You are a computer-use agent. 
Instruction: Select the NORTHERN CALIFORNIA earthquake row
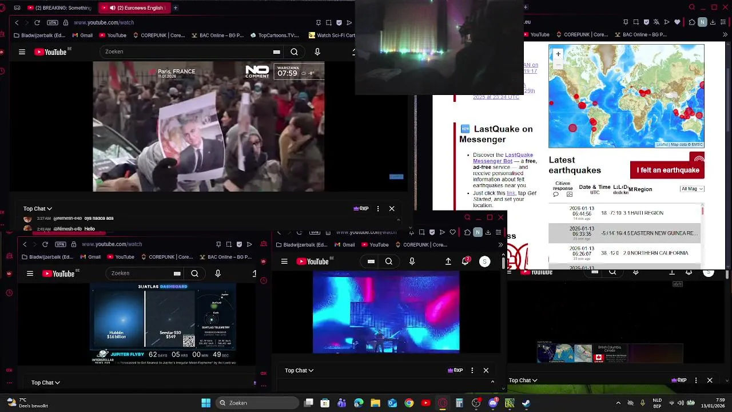(624, 253)
